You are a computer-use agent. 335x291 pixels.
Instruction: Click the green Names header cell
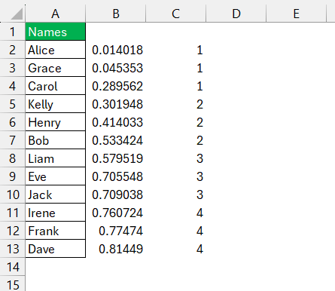coord(56,32)
